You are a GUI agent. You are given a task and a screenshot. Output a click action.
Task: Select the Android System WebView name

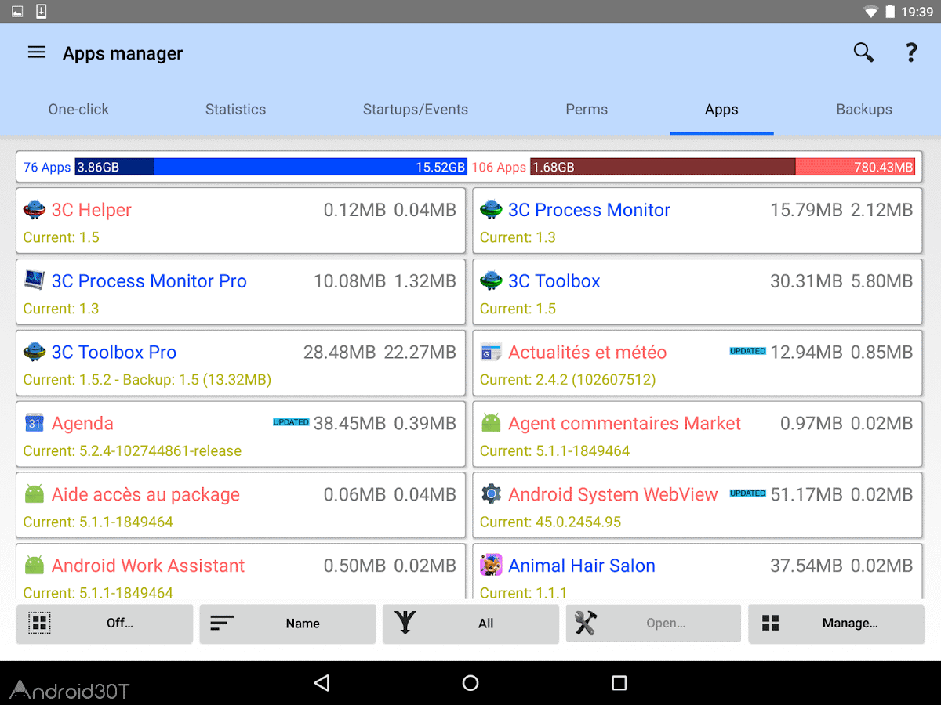pos(613,495)
